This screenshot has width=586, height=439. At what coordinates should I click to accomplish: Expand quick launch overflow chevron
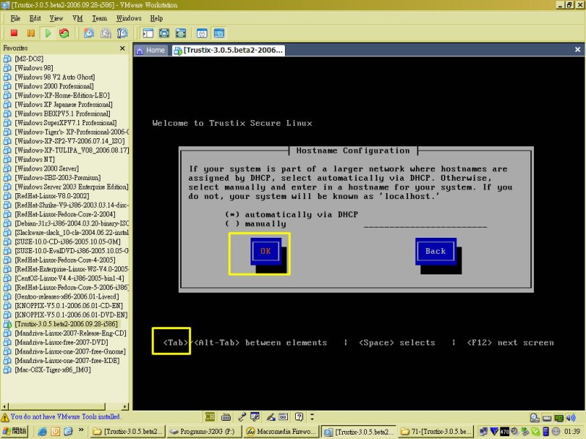pyautogui.click(x=81, y=430)
